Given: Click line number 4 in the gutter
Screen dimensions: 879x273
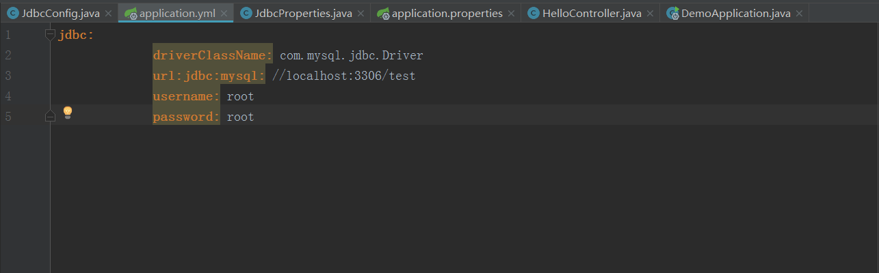Looking at the screenshot, I should coord(7,96).
